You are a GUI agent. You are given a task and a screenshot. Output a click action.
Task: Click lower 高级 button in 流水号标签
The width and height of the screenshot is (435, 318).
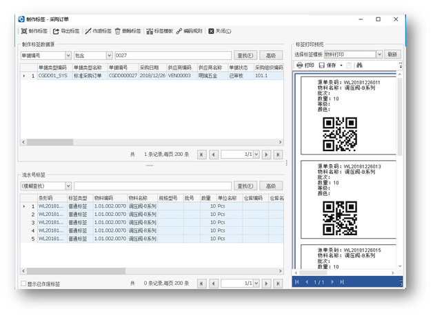point(271,186)
